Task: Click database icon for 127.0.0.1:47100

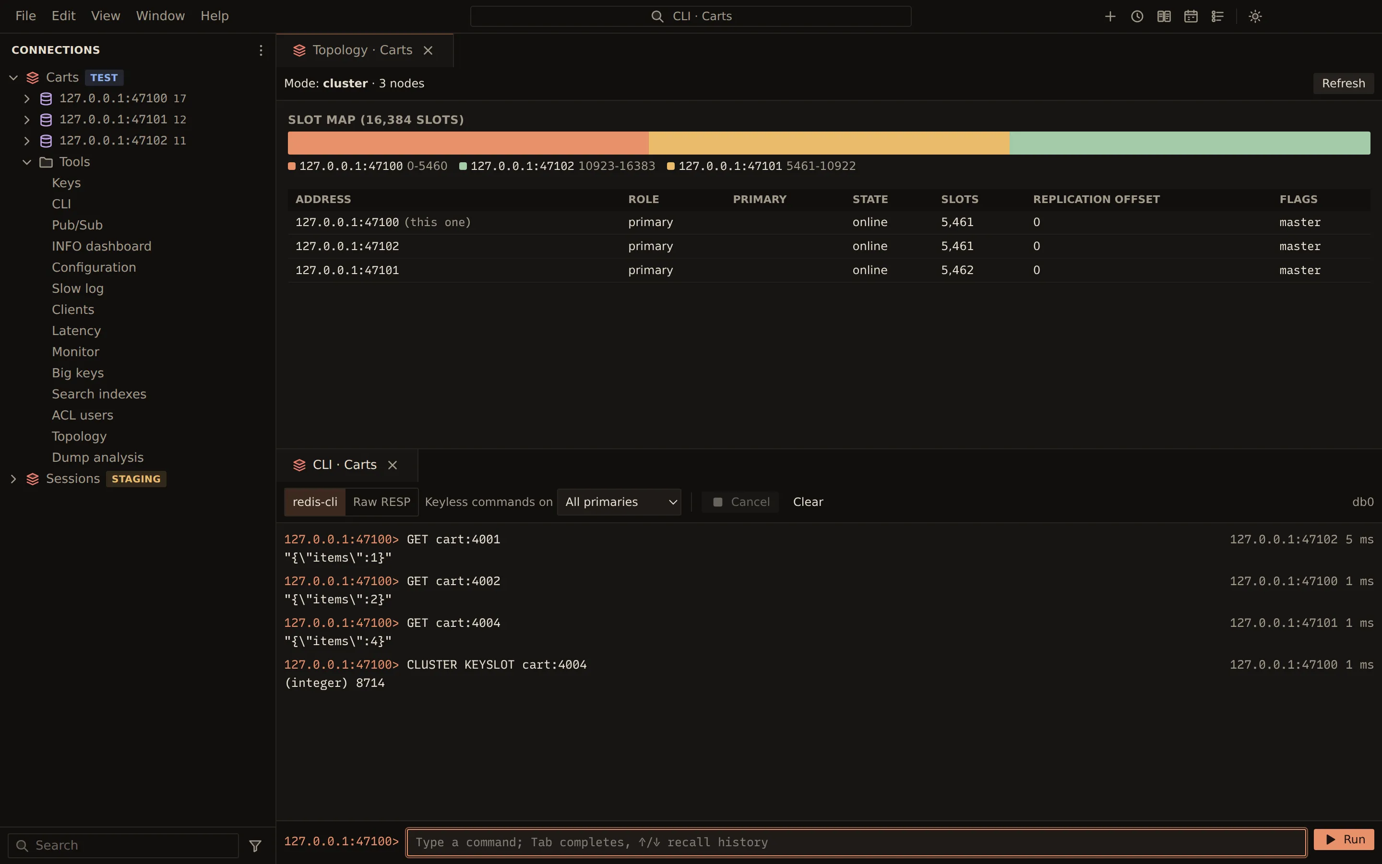Action: click(46, 99)
